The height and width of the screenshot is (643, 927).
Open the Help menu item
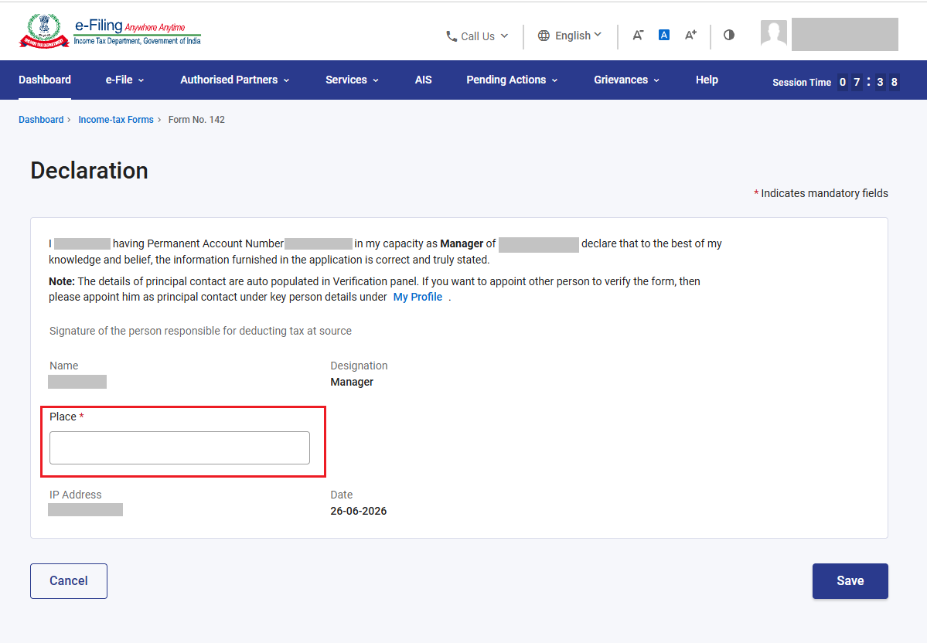tap(707, 80)
